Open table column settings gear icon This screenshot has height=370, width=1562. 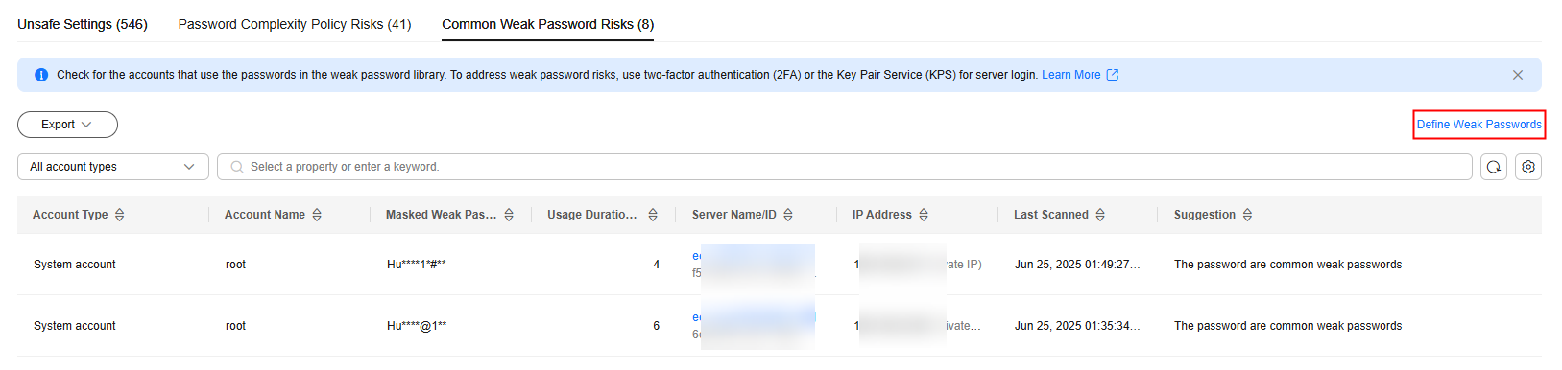point(1528,167)
